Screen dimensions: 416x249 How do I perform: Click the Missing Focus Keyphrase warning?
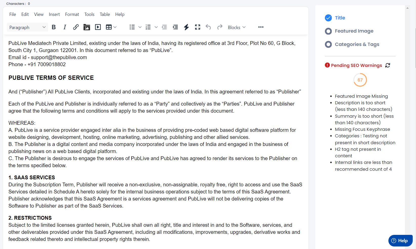pos(362,129)
